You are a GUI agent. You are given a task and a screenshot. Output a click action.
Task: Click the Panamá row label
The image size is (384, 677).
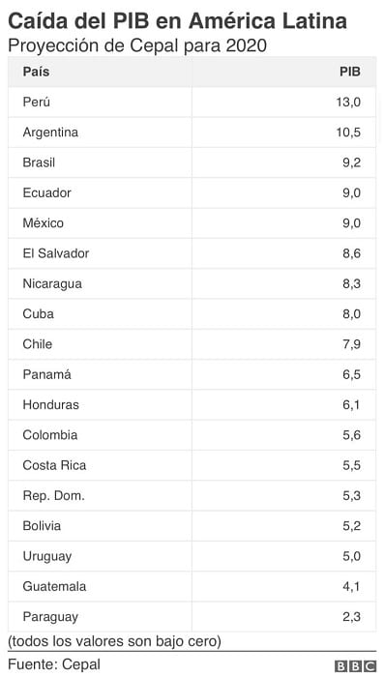46,374
